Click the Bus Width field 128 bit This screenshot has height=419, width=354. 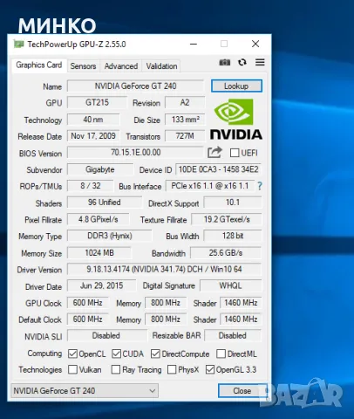[x=233, y=236]
